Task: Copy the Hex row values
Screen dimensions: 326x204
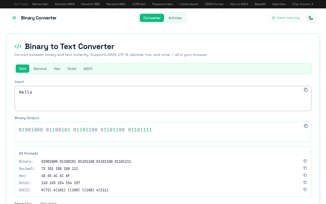Action: (x=305, y=175)
